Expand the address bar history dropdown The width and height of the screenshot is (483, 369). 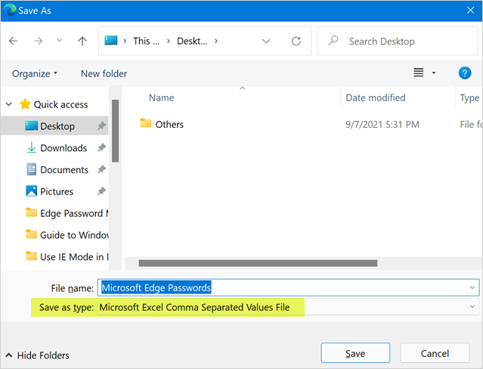coord(266,41)
